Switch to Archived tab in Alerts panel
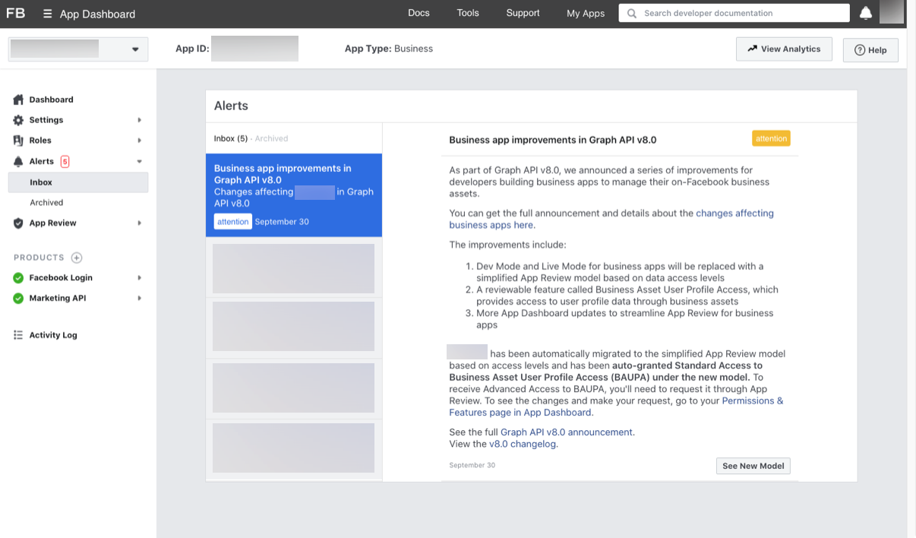Viewport: 916px width, 538px height. click(271, 138)
